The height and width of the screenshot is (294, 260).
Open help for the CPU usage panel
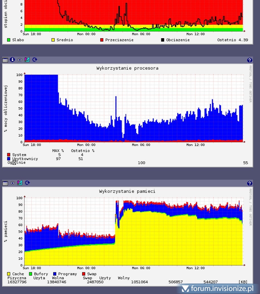[250, 60]
